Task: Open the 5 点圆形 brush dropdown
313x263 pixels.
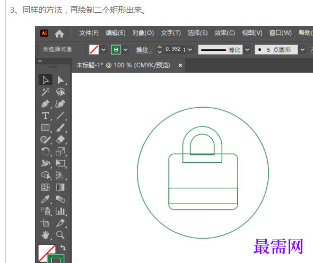Action: pos(302,49)
